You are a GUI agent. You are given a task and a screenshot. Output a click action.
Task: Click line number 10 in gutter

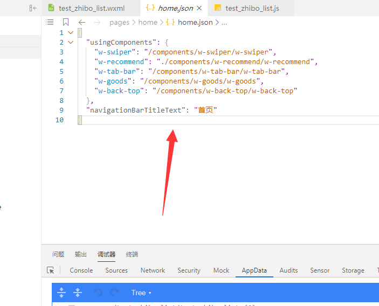[59, 120]
